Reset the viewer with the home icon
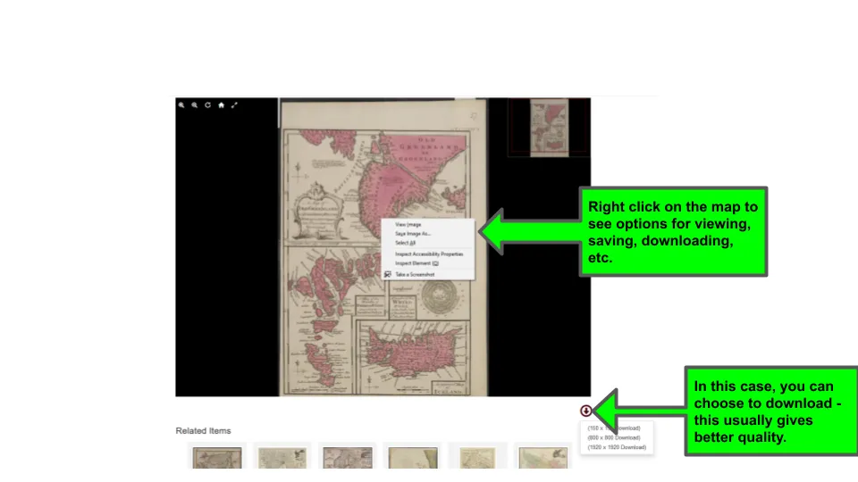858x482 pixels. click(221, 105)
